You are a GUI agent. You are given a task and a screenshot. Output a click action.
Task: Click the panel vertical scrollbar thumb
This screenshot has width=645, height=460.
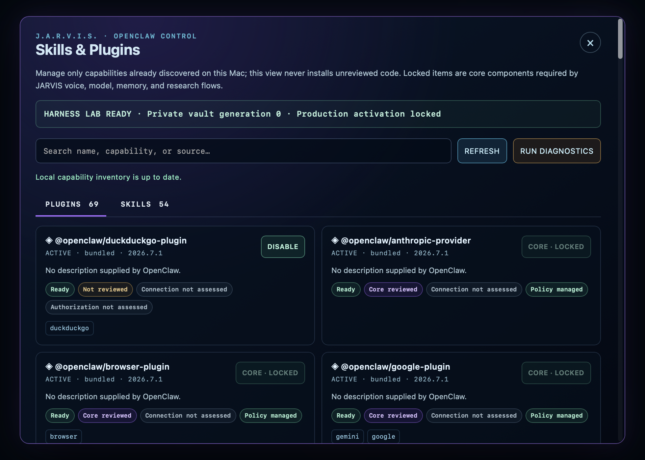[620, 39]
